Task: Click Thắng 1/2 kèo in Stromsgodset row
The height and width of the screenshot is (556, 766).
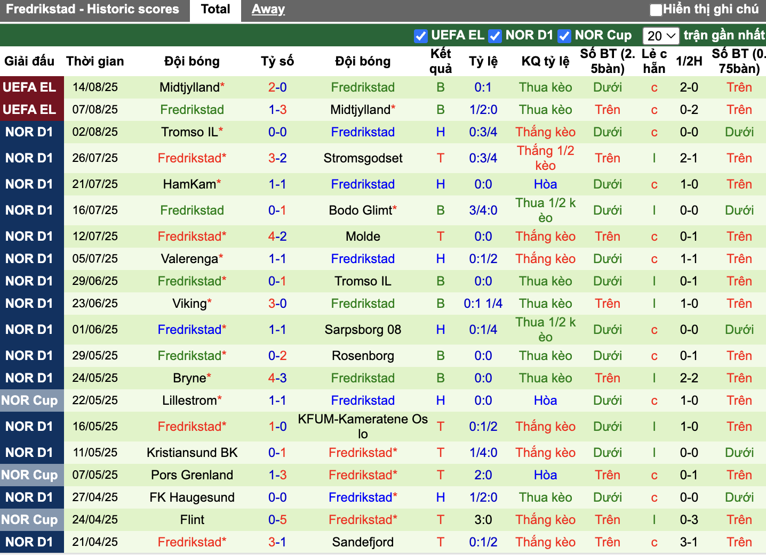Action: coord(545,158)
